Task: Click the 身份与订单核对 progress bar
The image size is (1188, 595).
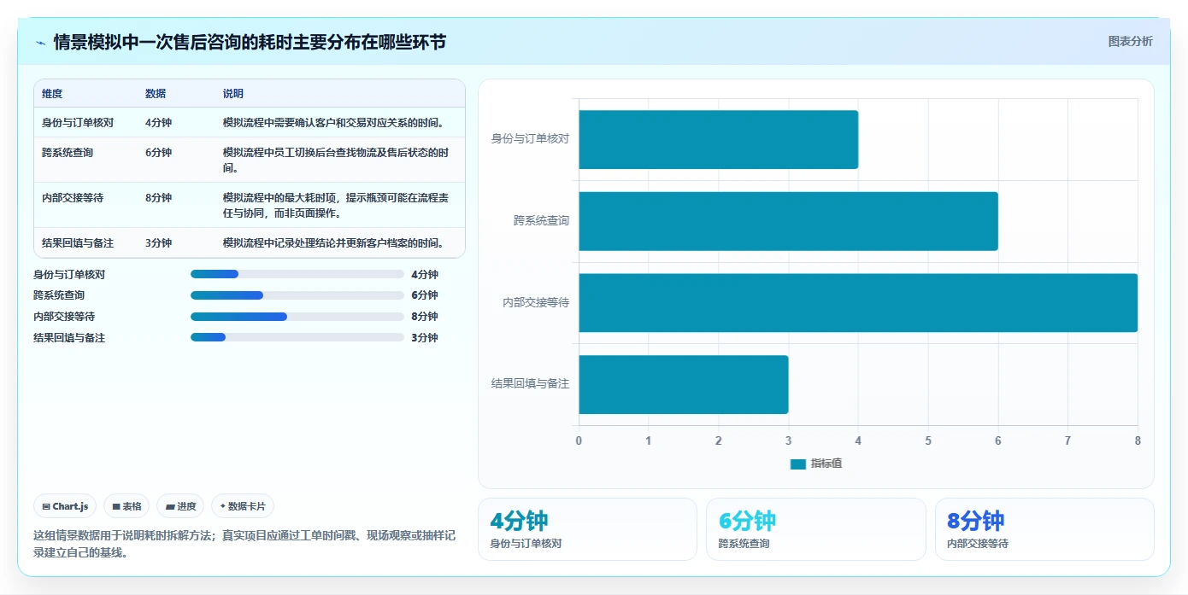Action: tap(297, 274)
